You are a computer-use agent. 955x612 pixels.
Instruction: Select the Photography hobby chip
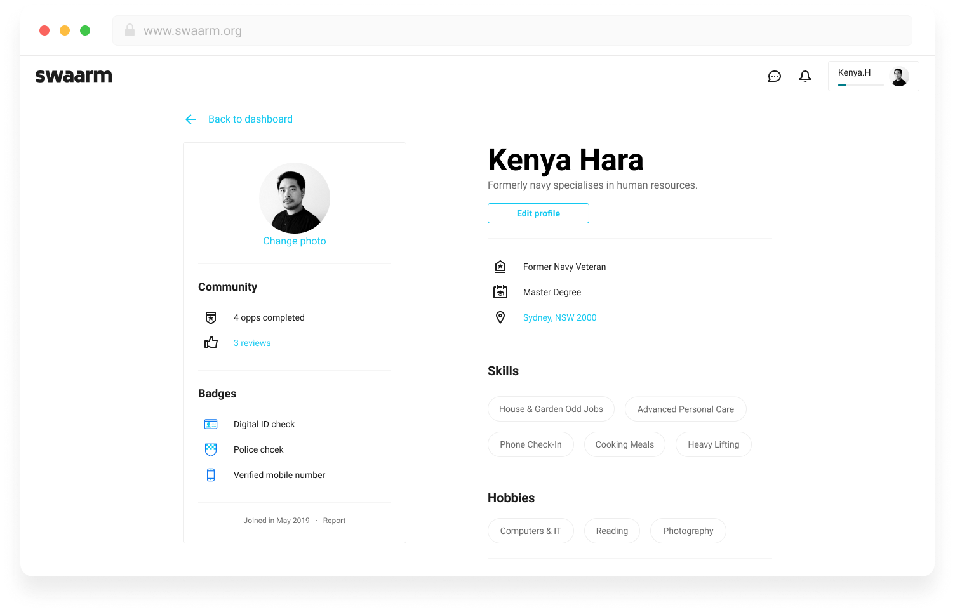[x=688, y=531]
